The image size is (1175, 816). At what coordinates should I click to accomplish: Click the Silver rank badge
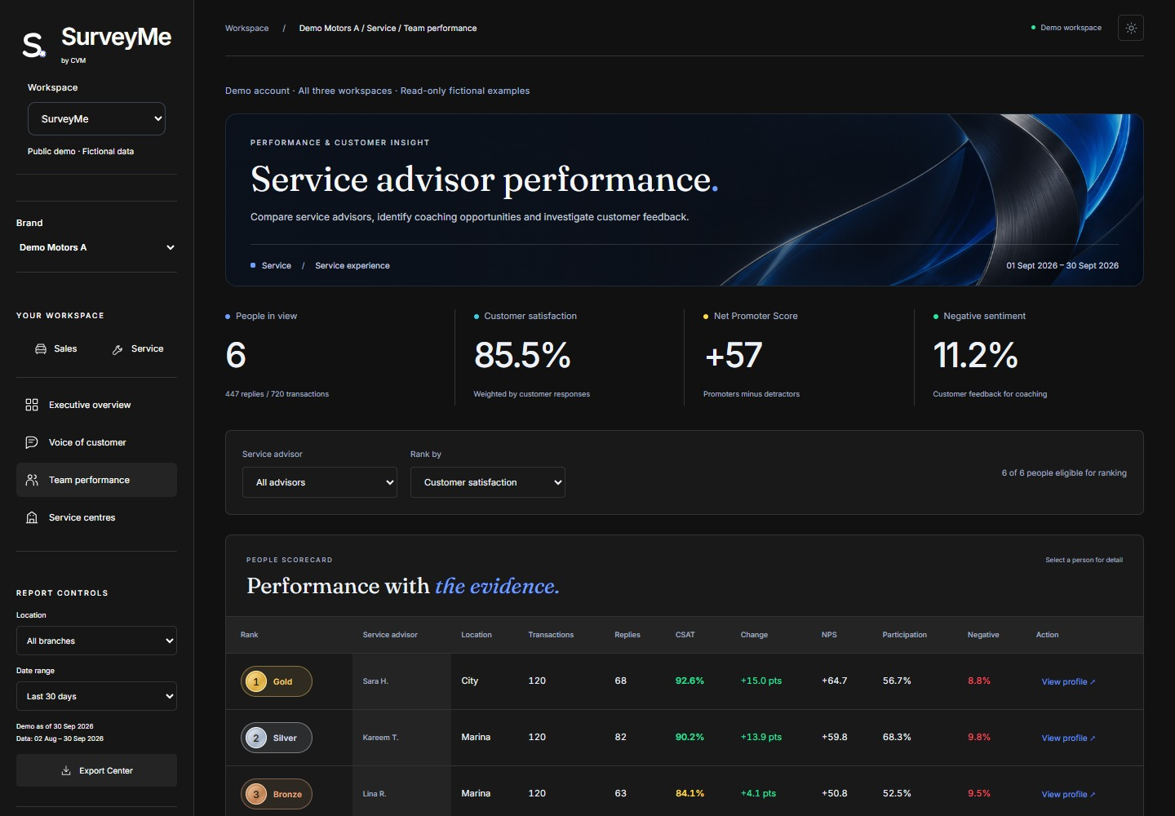click(x=277, y=738)
